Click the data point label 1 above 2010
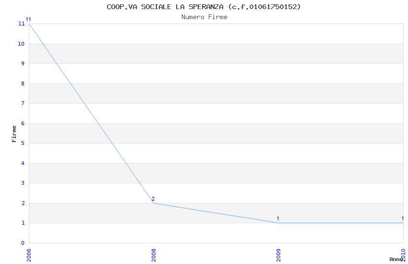 tap(402, 219)
